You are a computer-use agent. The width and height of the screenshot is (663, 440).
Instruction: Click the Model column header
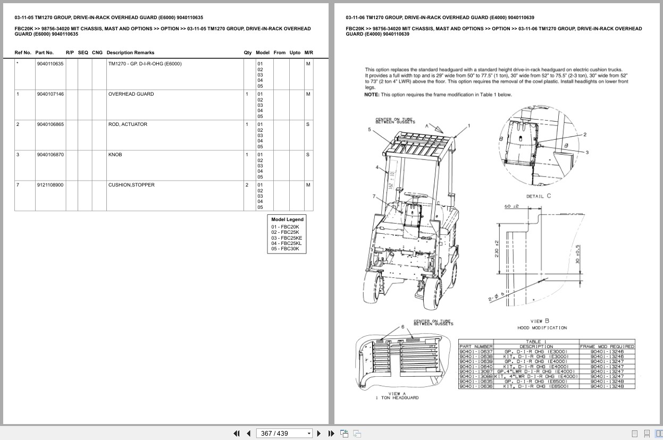[263, 53]
